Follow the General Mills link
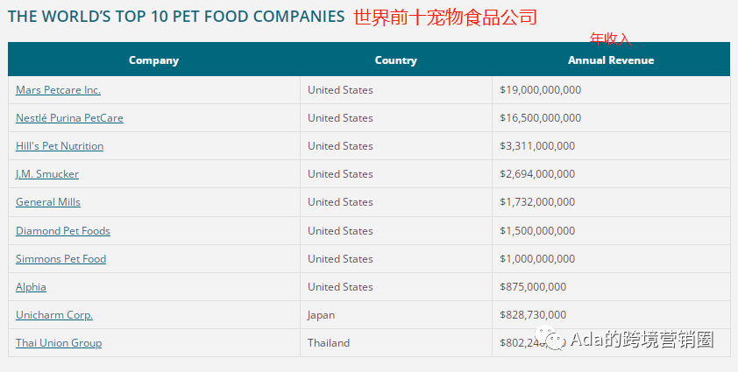Screen dimensions: 738x372 48,202
